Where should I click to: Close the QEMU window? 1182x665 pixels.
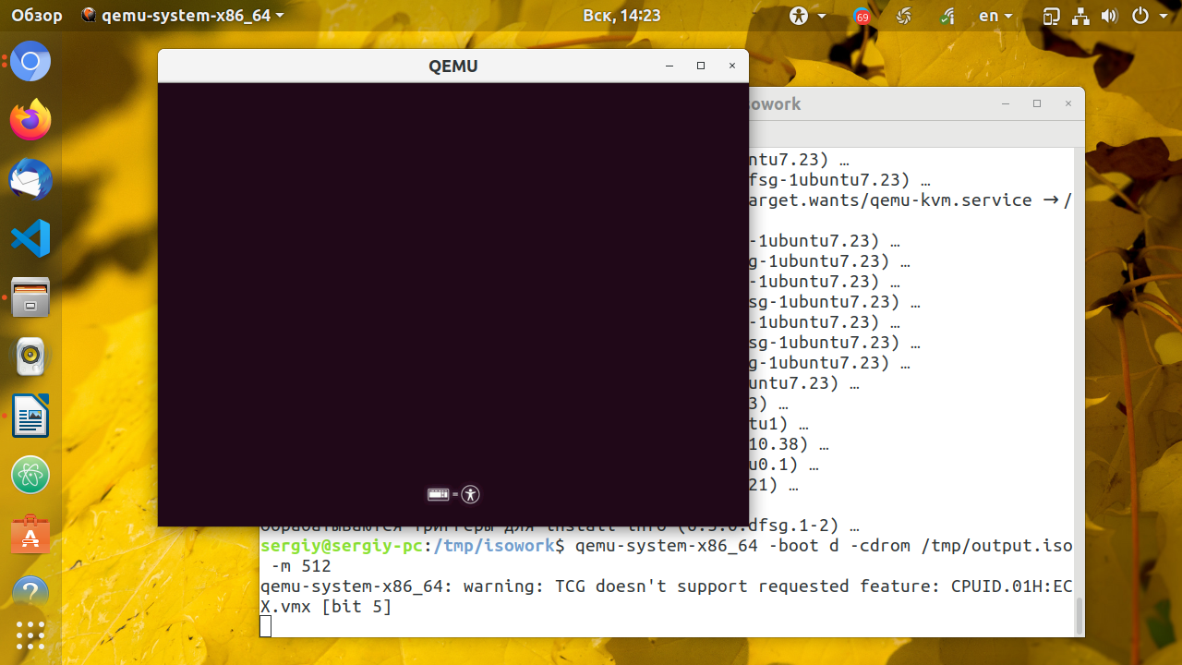732,66
